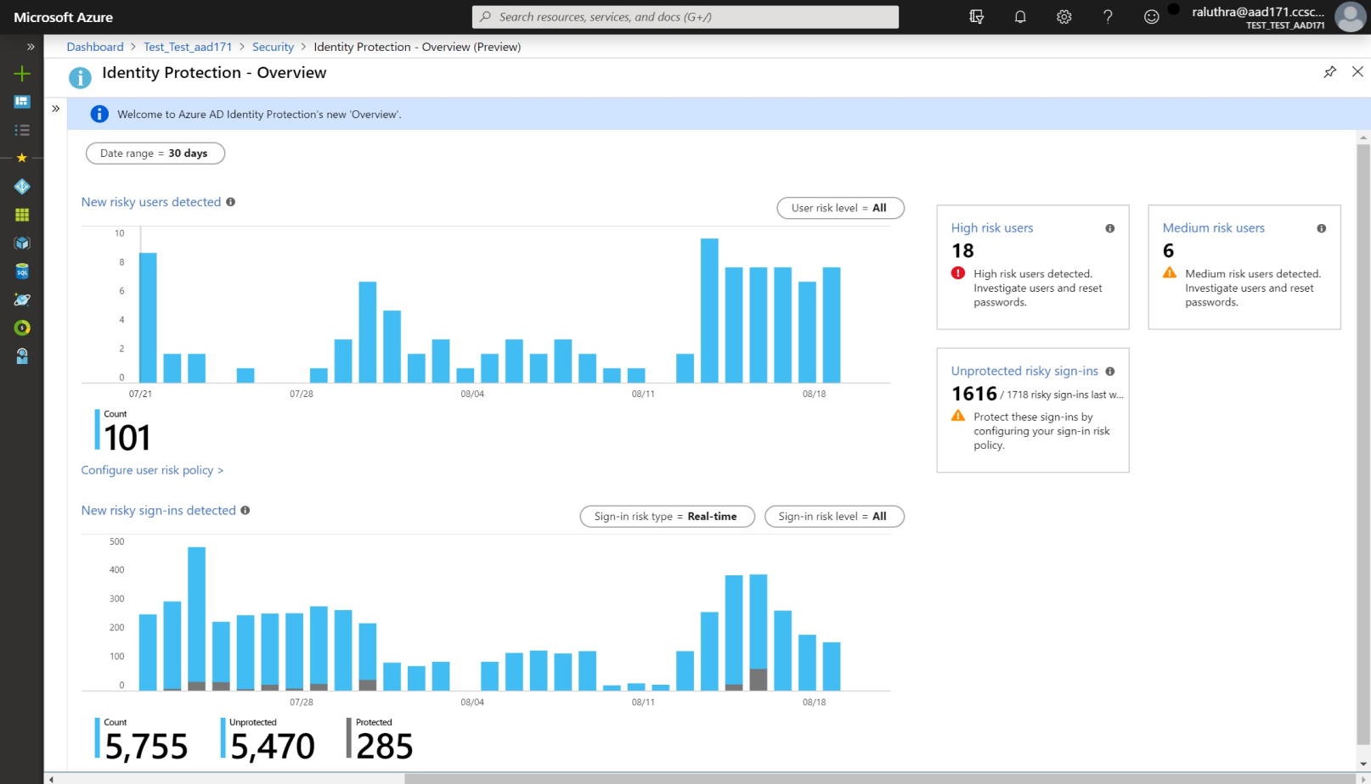The image size is (1371, 784).
Task: Open the Configure user risk policy link
Action: [x=152, y=470]
